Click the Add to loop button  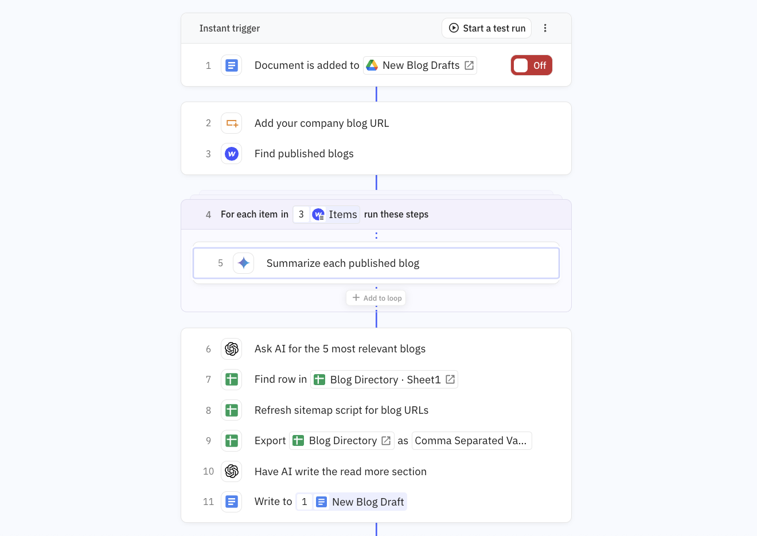[x=376, y=297]
